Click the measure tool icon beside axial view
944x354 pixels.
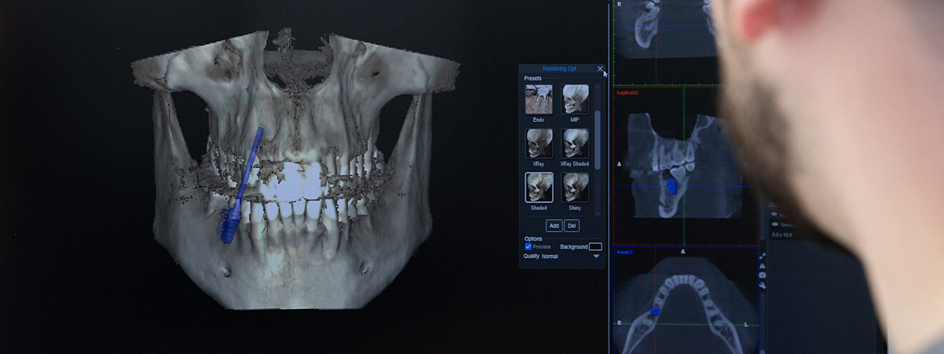point(763,256)
